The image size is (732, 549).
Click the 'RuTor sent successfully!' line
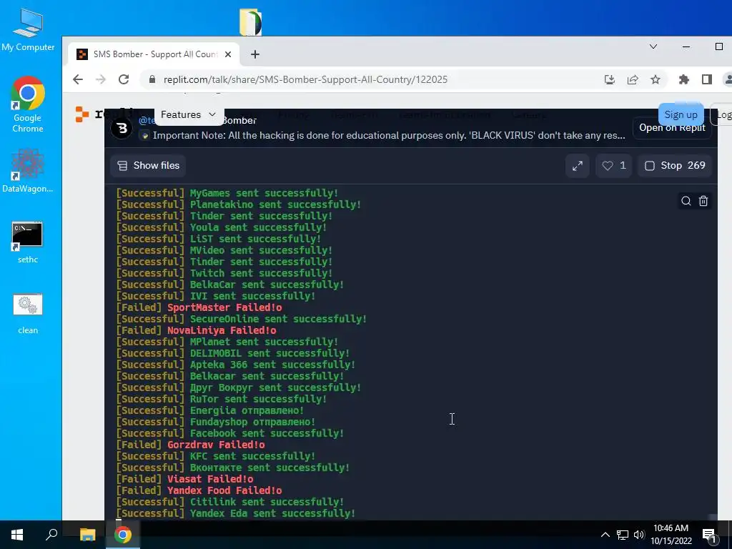point(221,399)
